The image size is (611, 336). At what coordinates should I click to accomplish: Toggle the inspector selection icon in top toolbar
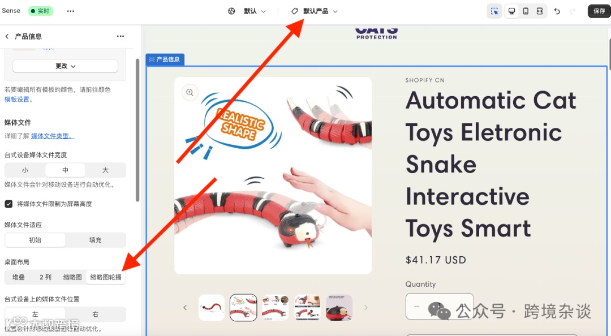tap(494, 11)
